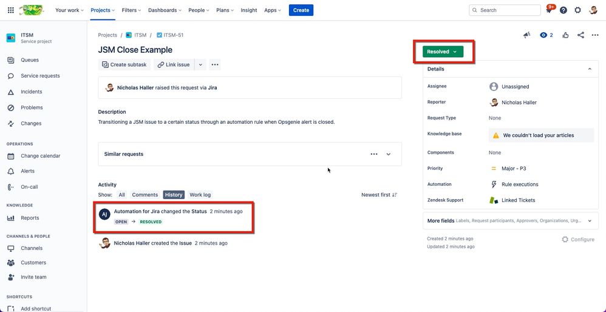The width and height of the screenshot is (606, 312).
Task: Open the user profile avatar
Action: click(x=593, y=10)
